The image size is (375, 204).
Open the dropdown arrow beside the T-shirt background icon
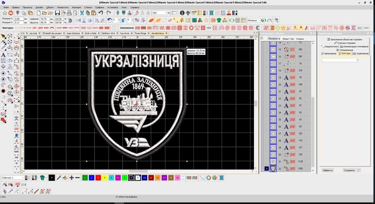46,178
